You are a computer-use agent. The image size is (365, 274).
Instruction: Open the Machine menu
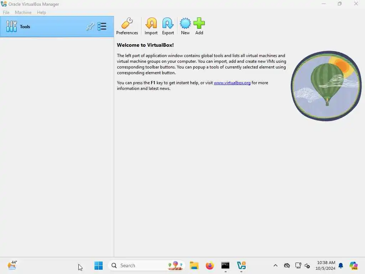(23, 12)
